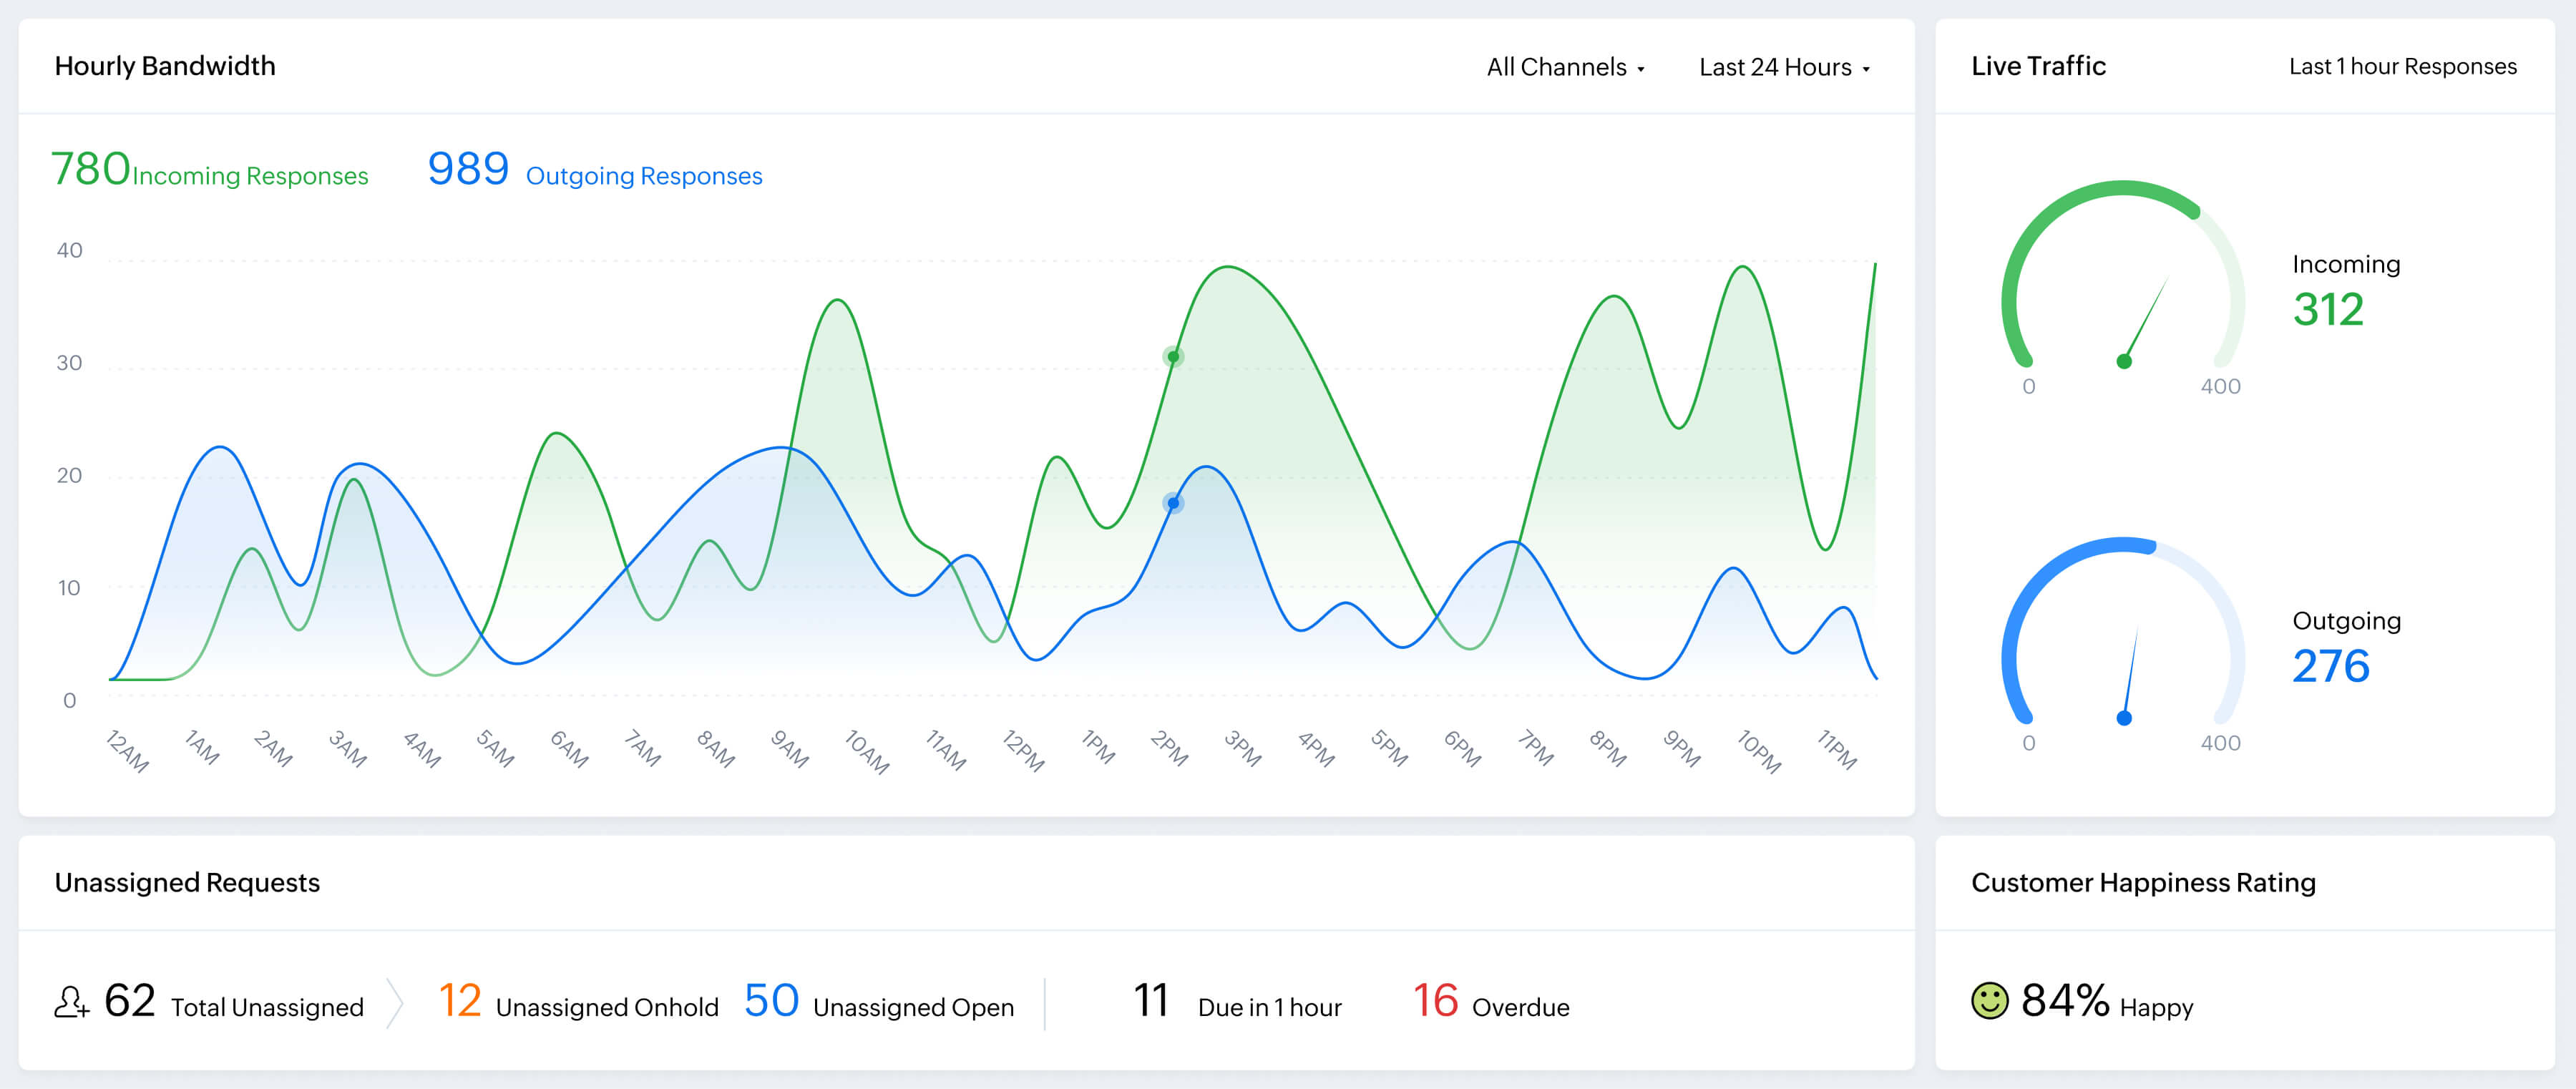Click blue data point on outgoing line
The height and width of the screenshot is (1089, 2576).
pos(1173,503)
